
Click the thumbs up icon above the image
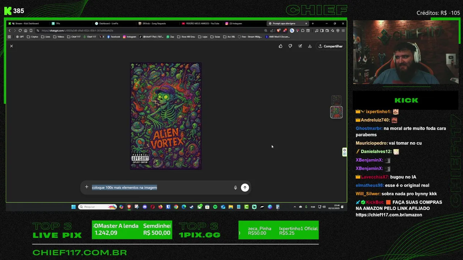pyautogui.click(x=280, y=46)
